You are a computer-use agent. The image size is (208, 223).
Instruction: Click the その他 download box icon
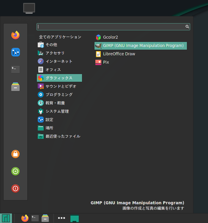[41, 45]
